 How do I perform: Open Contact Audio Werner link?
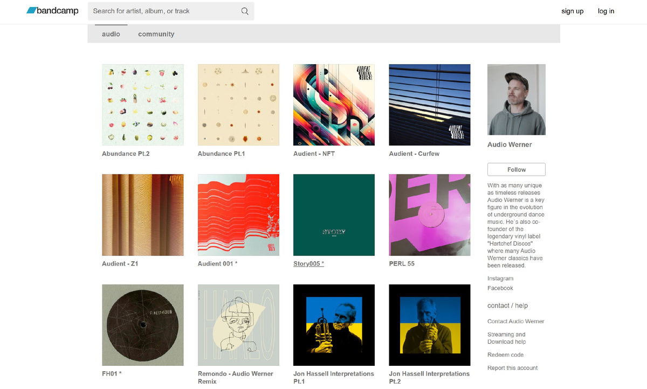click(x=516, y=321)
